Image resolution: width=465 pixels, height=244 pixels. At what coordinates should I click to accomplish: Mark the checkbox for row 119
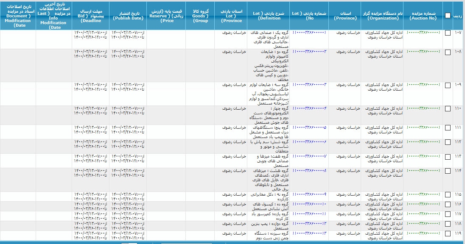(448, 233)
